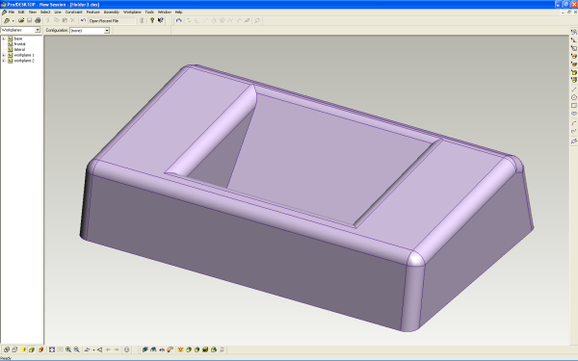
Task: Click the Print icon in toolbar
Action: click(38, 20)
